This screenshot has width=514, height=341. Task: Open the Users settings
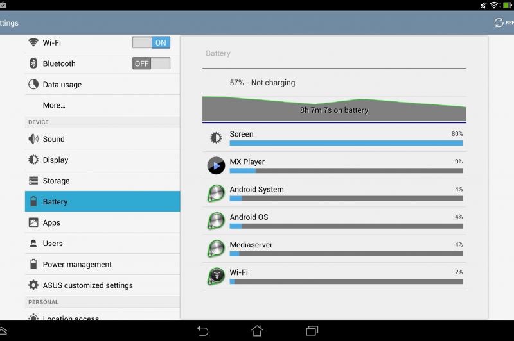tap(102, 243)
